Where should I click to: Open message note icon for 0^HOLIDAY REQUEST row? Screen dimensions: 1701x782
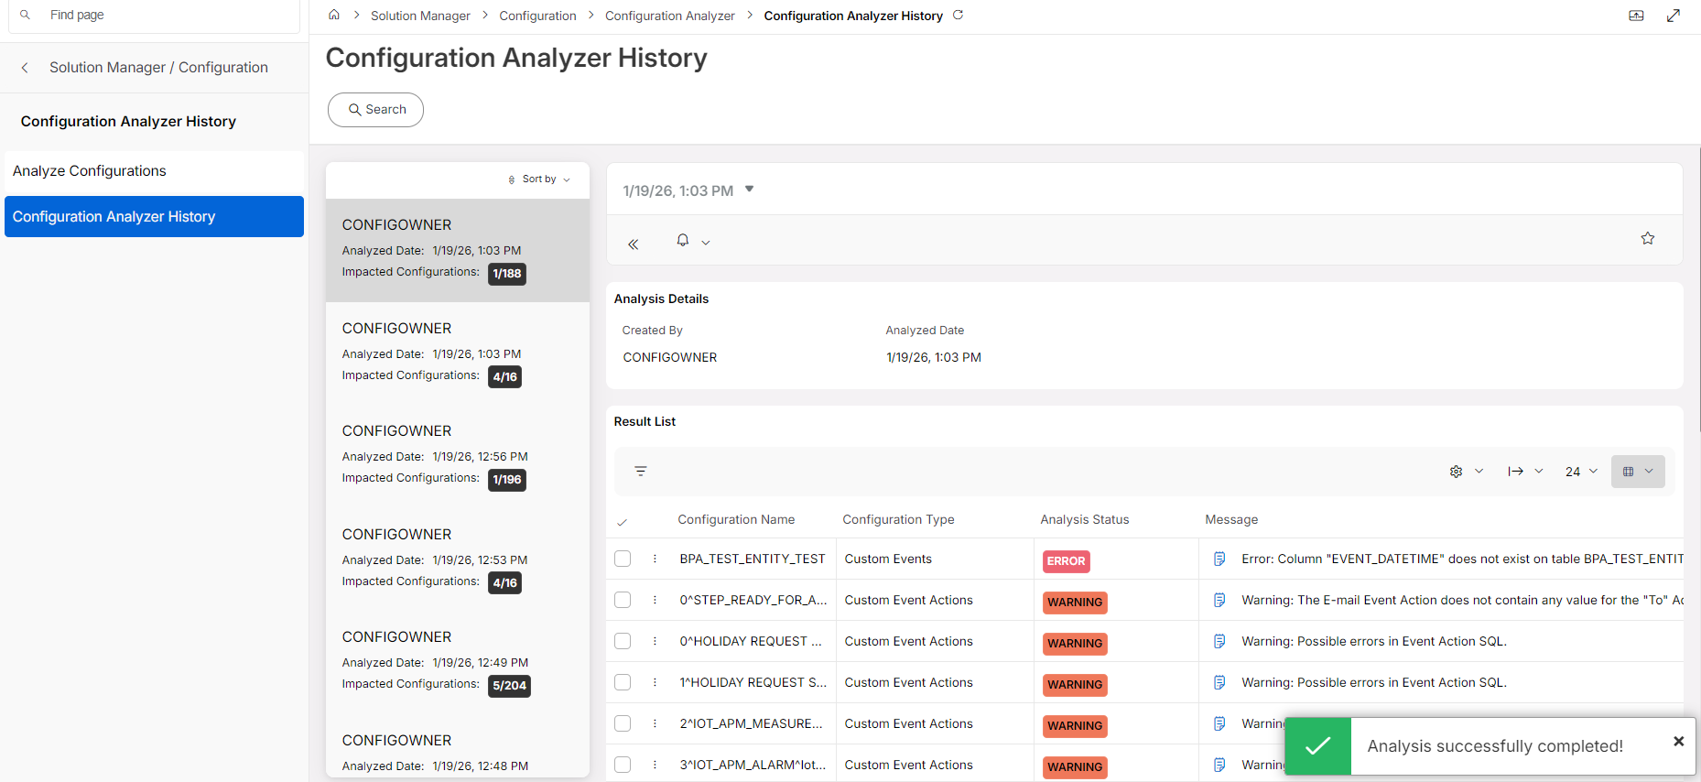(x=1219, y=641)
